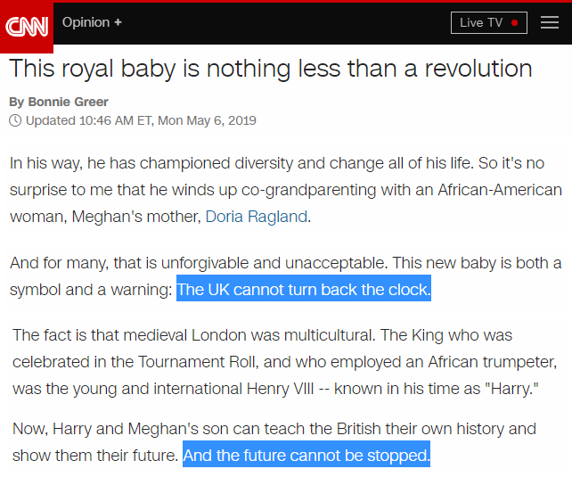
Task: Open the Opinion section label
Action: point(86,22)
